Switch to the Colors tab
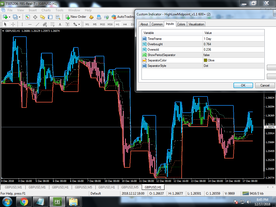Image resolution: width=276 pixels, height=207 pixels. click(x=181, y=24)
